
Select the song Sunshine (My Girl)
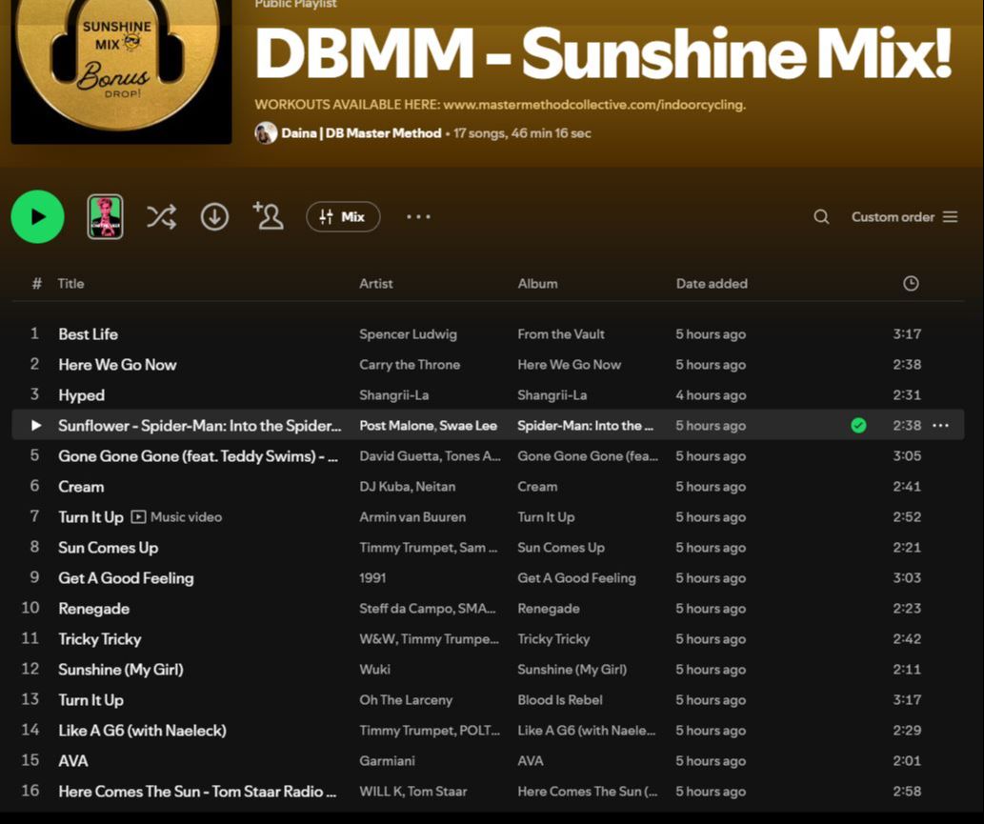tap(121, 670)
